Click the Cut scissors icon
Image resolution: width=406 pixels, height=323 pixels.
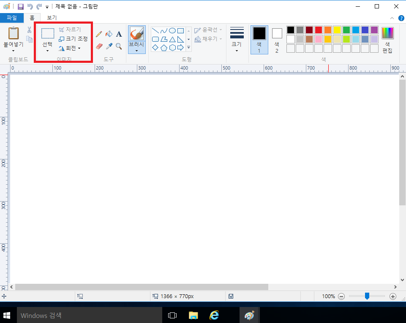tap(29, 30)
